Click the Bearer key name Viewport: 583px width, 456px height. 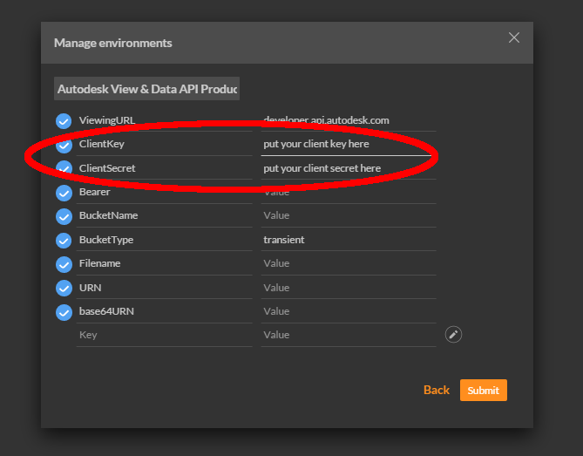[x=94, y=192]
